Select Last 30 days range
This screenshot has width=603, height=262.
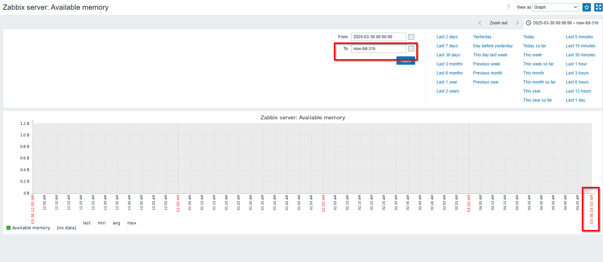(448, 55)
